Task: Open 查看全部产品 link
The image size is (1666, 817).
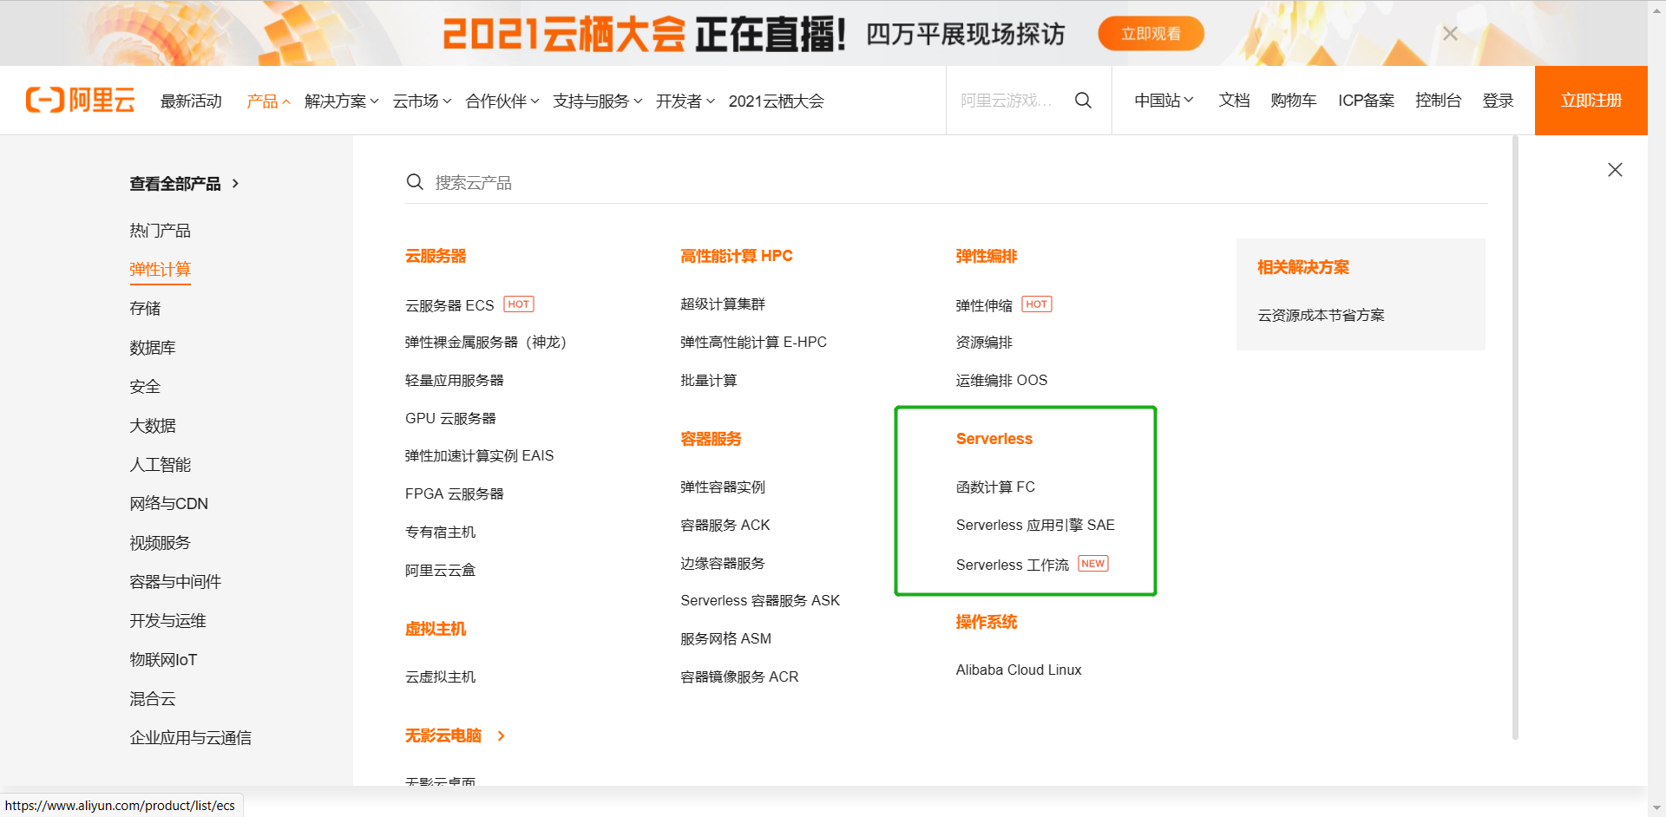Action: 175,184
